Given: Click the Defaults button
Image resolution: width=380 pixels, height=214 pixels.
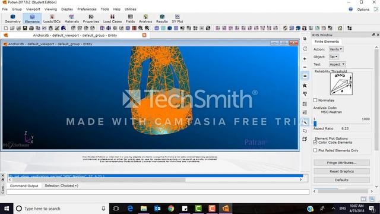Looking at the screenshot, I should pos(341,180).
